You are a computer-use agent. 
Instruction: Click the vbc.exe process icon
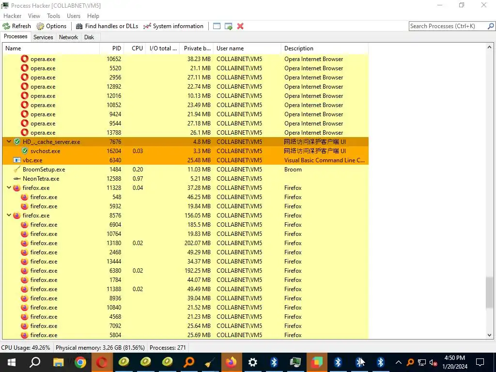17,160
